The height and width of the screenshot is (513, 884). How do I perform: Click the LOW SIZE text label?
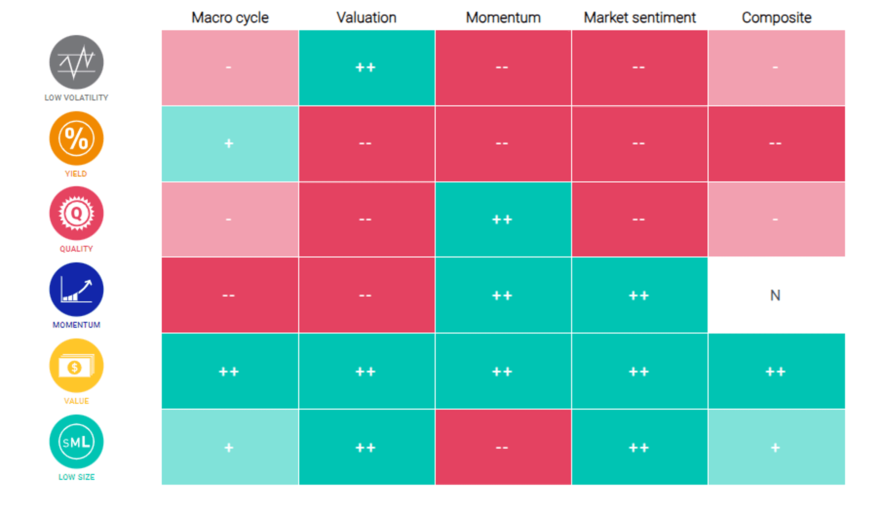[x=77, y=477]
